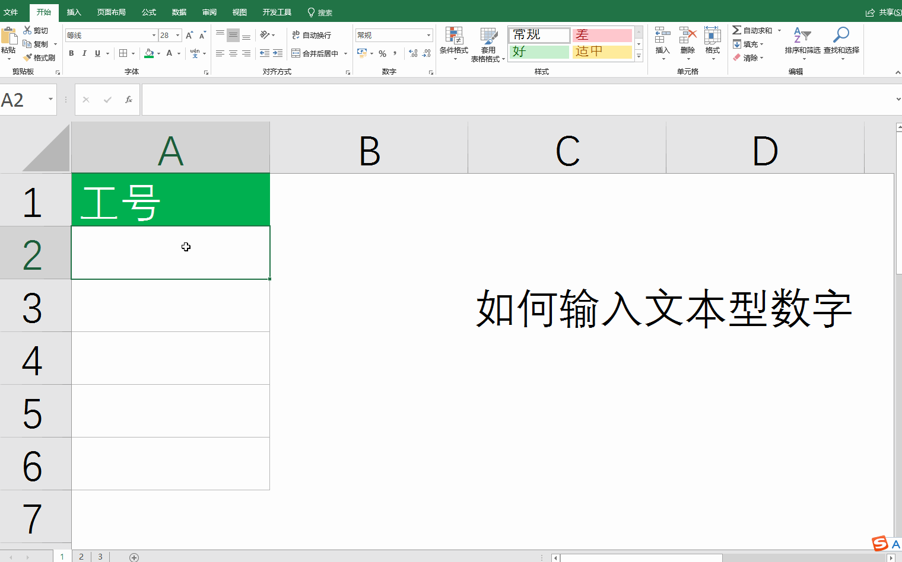This screenshot has width=902, height=562.
Task: Open Find and Select (查找和选择)
Action: click(841, 43)
